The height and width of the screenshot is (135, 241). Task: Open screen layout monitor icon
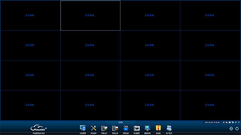pyautogui.click(x=147, y=128)
